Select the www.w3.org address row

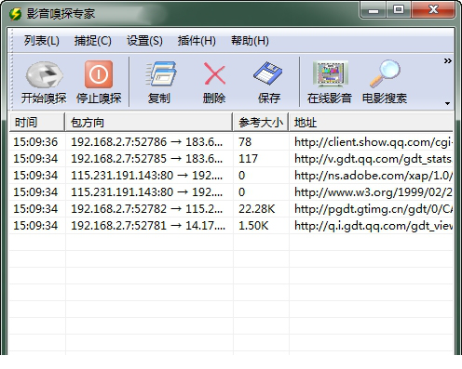tap(231, 192)
